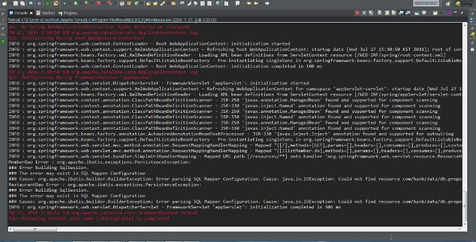The image size is (476, 242).
Task: Switch to the Markers tab
Action: [46, 13]
